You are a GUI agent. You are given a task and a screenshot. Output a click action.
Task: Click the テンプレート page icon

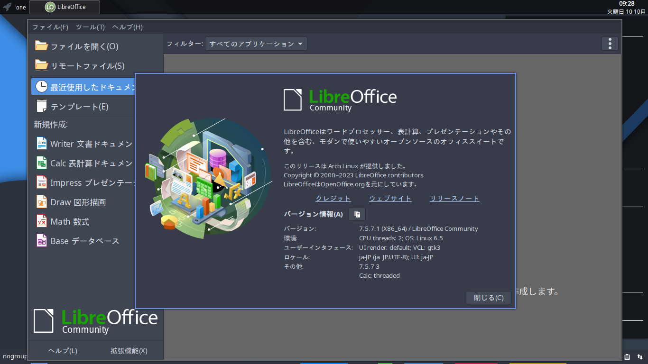coord(42,106)
